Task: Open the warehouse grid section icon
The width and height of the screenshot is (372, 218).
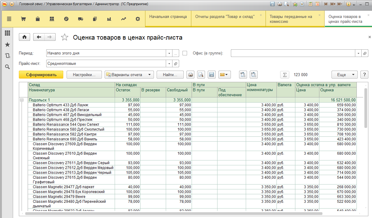Action: point(52,19)
